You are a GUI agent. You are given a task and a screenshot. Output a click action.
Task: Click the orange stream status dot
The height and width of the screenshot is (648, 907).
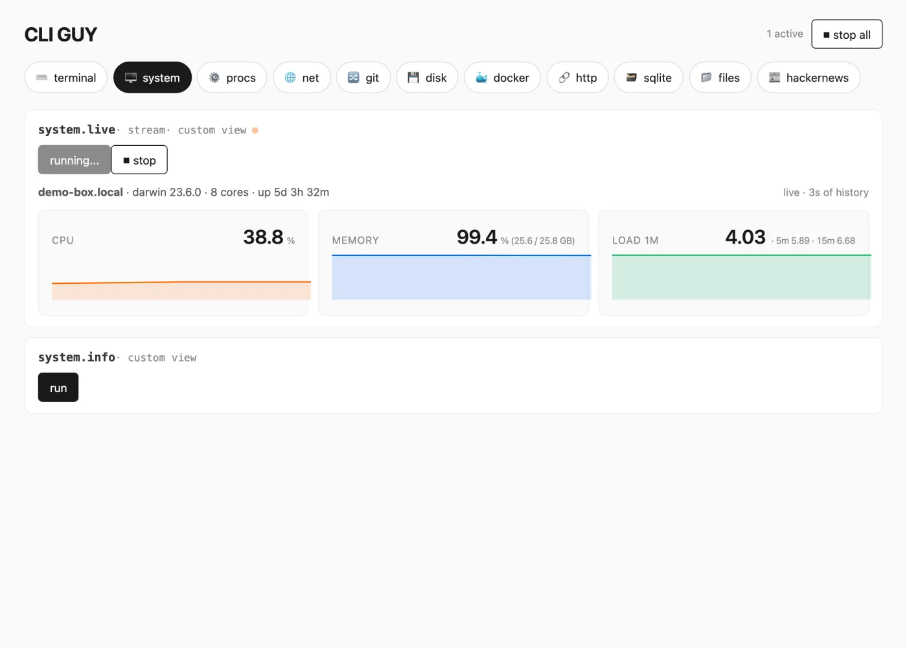tap(255, 130)
